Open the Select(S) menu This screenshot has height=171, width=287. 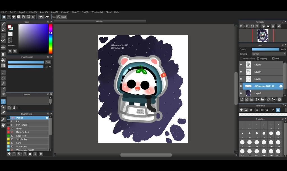(43, 12)
